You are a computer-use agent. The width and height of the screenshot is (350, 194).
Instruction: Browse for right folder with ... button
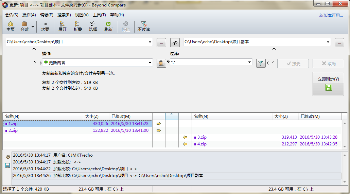pyautogui.click(x=339, y=43)
